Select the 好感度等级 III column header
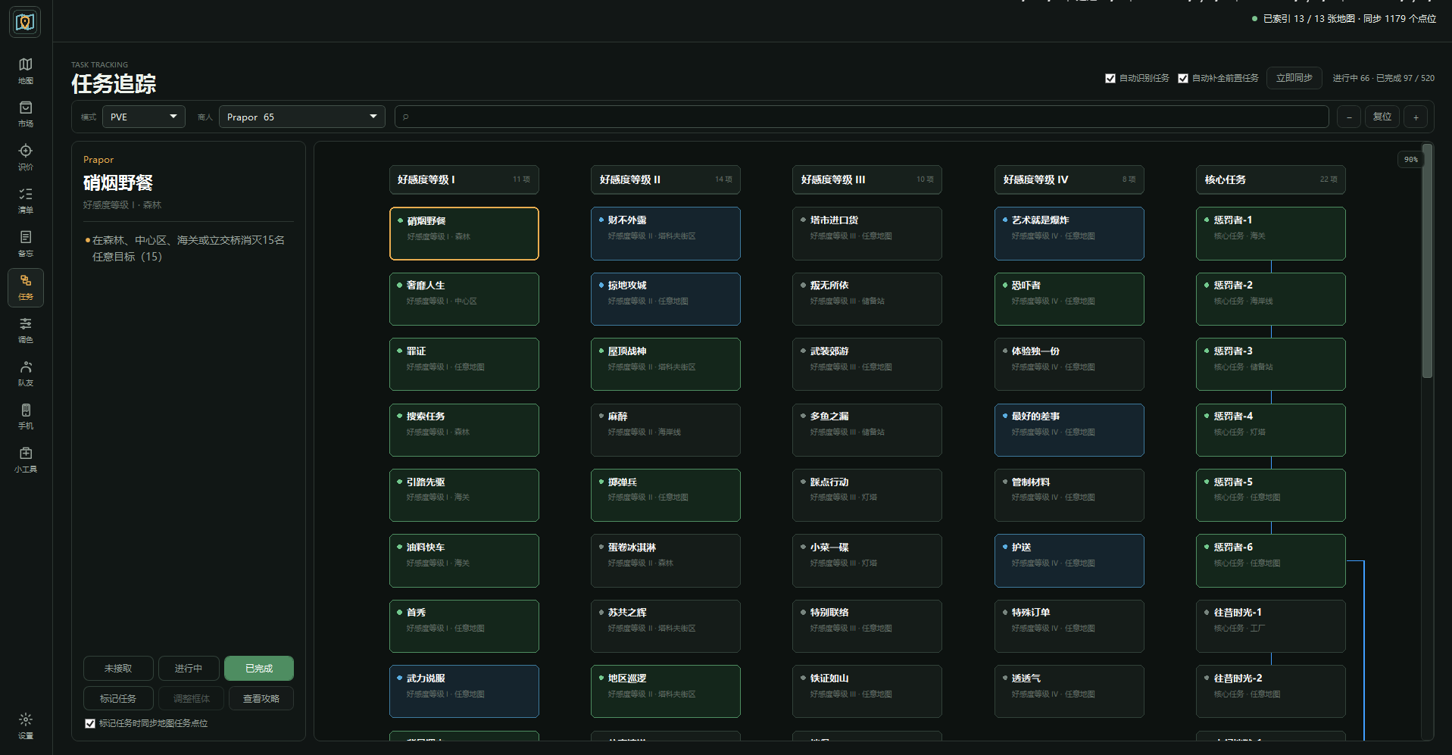 click(x=867, y=179)
